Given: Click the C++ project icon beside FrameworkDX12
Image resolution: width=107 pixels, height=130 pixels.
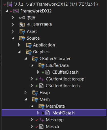Looking at the screenshot, I should pyautogui.click(x=16, y=11).
